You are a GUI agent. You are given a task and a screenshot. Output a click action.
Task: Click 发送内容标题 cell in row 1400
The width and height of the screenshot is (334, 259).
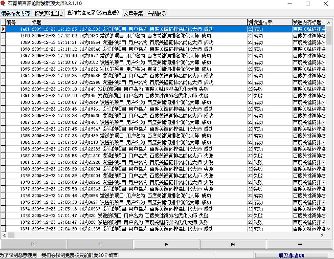(309, 36)
